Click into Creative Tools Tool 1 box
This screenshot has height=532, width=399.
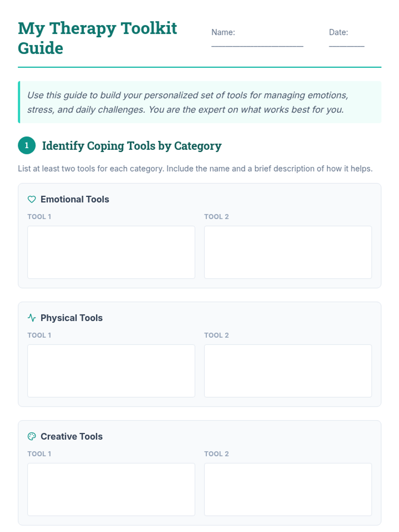point(111,489)
